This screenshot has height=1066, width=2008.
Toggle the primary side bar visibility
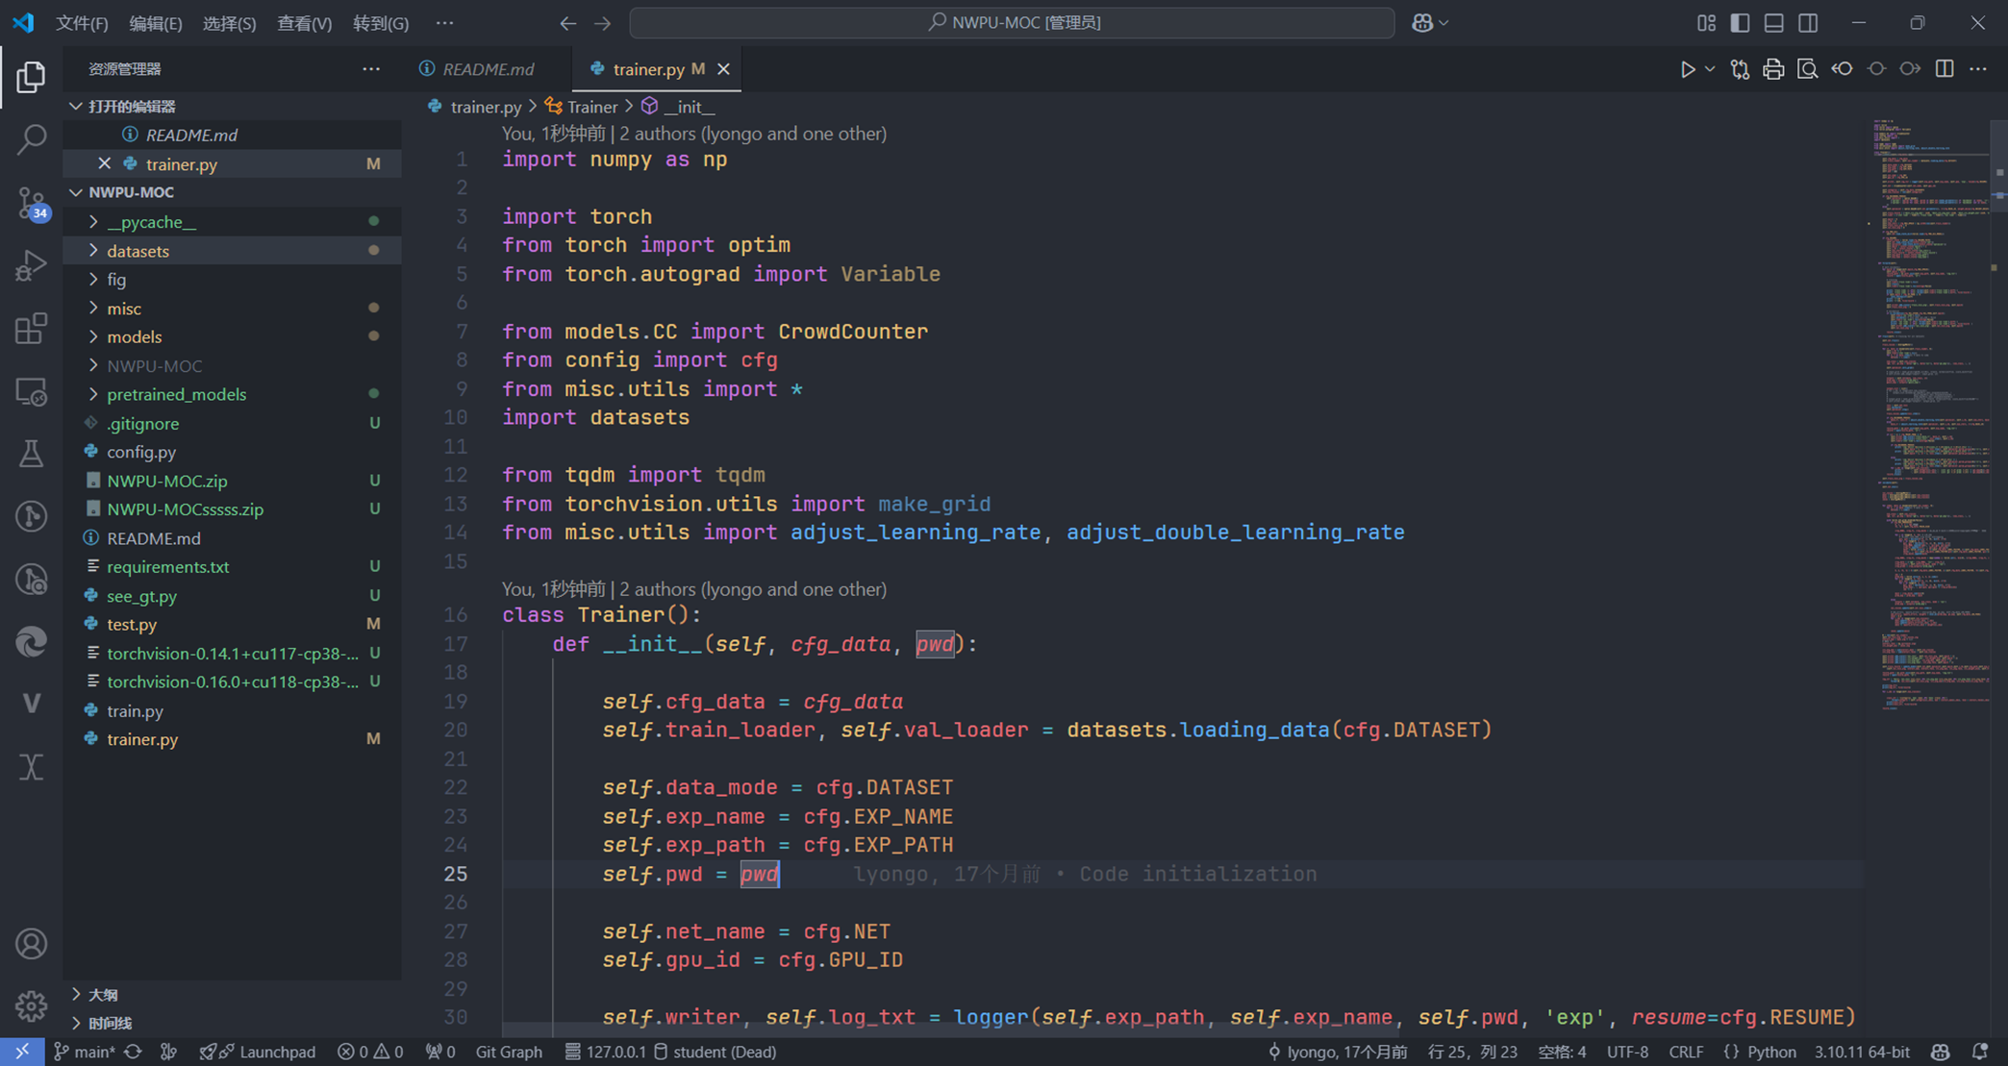1740,23
